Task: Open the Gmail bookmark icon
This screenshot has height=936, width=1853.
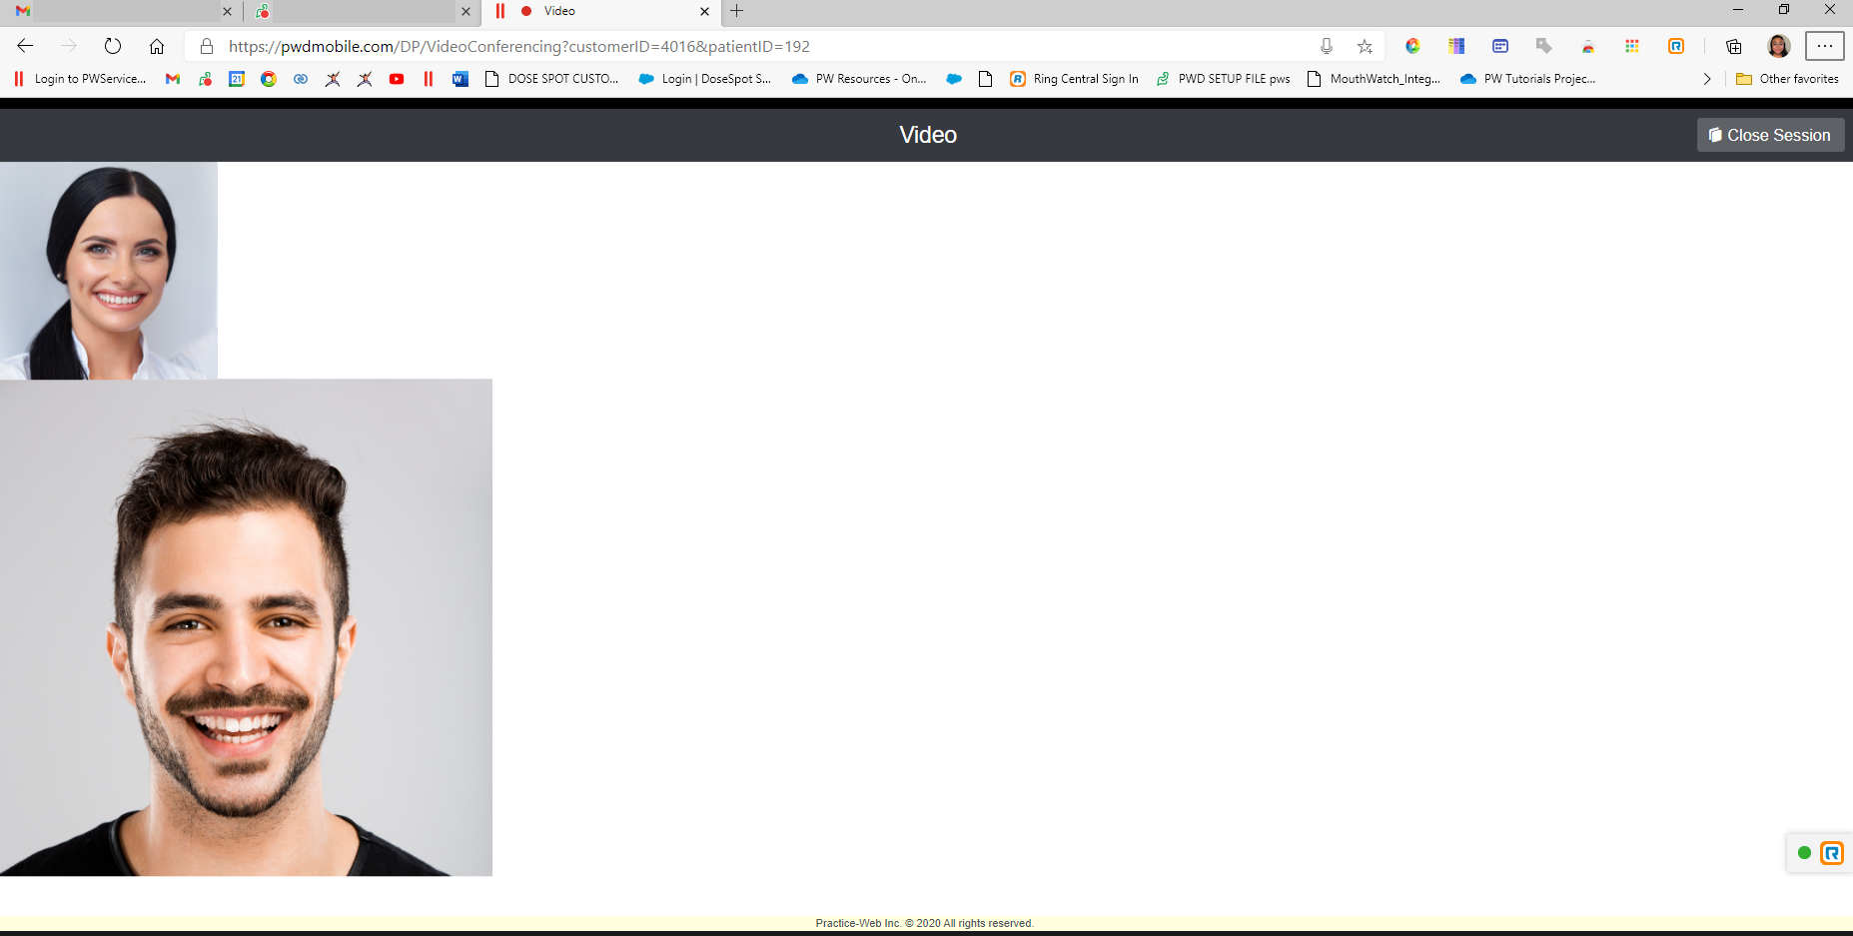Action: pyautogui.click(x=173, y=79)
